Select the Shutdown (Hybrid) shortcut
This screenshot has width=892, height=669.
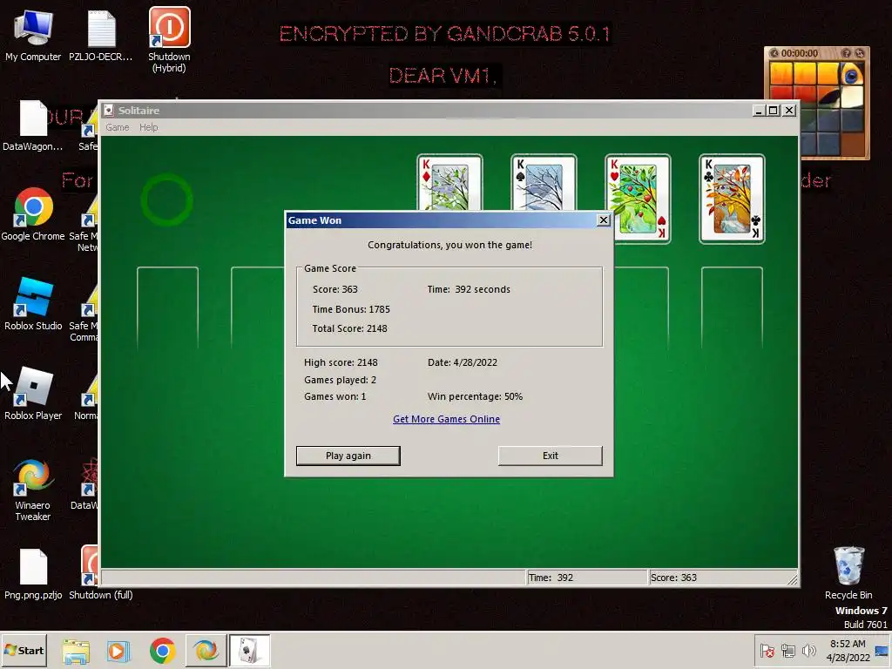[x=169, y=40]
